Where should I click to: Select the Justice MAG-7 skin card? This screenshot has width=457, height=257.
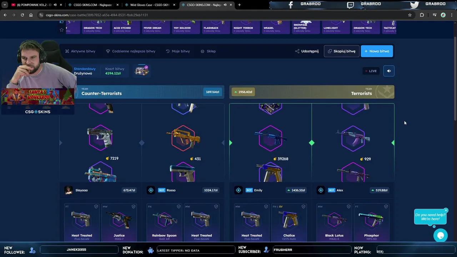119,222
